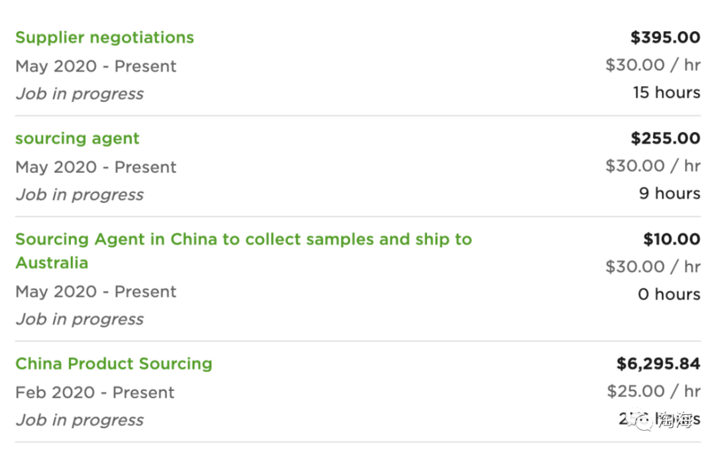Click the $30.00 / hr rate for sourcing agent
The image size is (716, 452).
pos(653,166)
